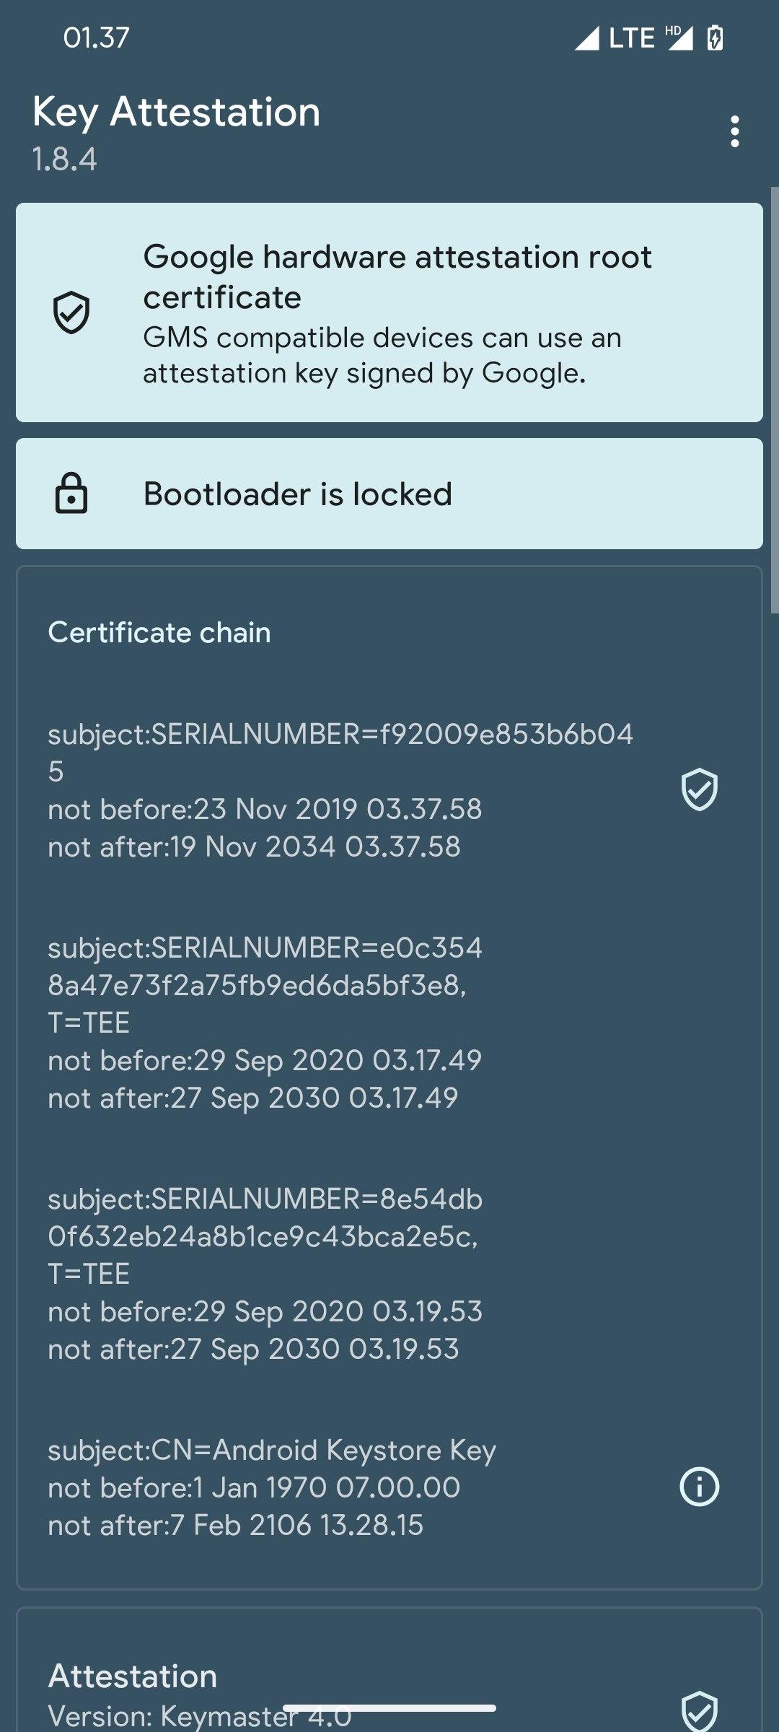Tap the battery charging icon in status bar
Viewport: 779px width, 1732px height.
pos(715,38)
